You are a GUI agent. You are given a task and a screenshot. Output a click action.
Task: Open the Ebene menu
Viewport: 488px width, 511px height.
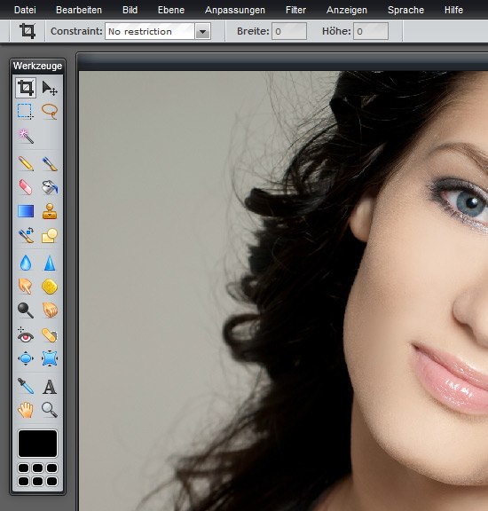click(171, 10)
